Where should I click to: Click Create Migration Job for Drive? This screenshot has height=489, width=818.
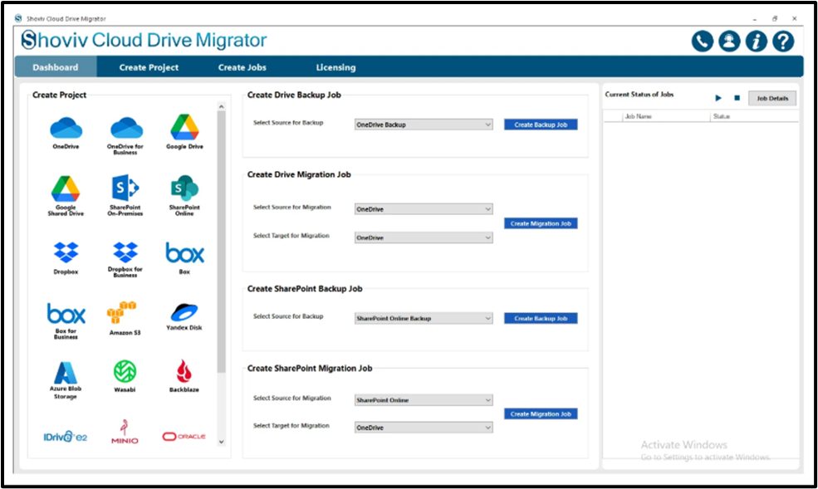(541, 223)
